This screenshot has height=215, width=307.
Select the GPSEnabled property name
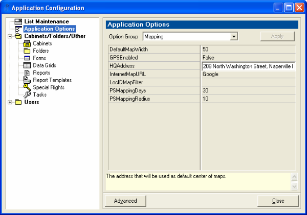(x=123, y=58)
